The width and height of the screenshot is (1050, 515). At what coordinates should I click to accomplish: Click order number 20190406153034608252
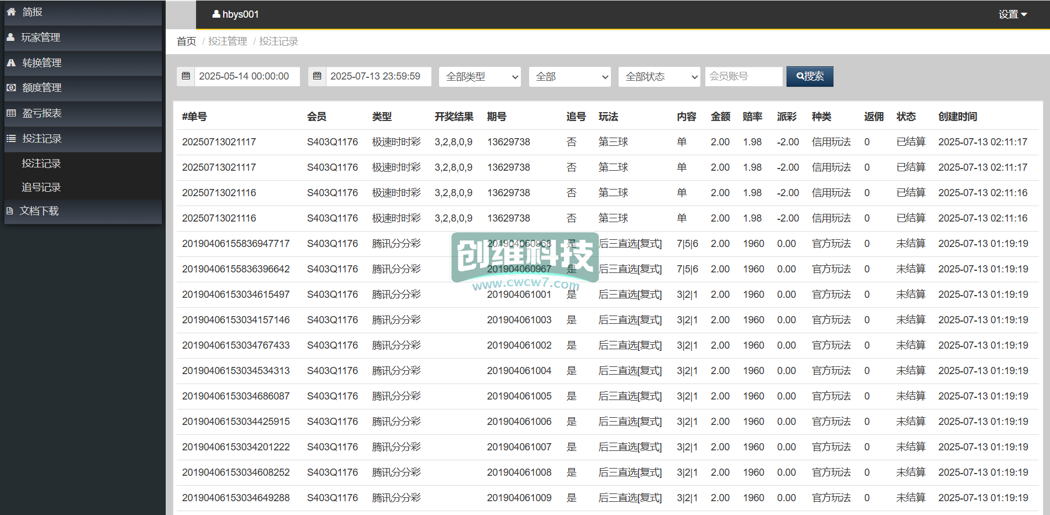[236, 472]
